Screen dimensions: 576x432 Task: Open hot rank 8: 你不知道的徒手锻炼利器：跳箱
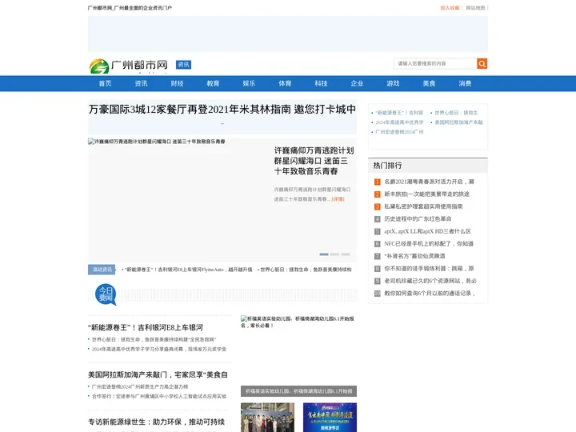tap(429, 269)
